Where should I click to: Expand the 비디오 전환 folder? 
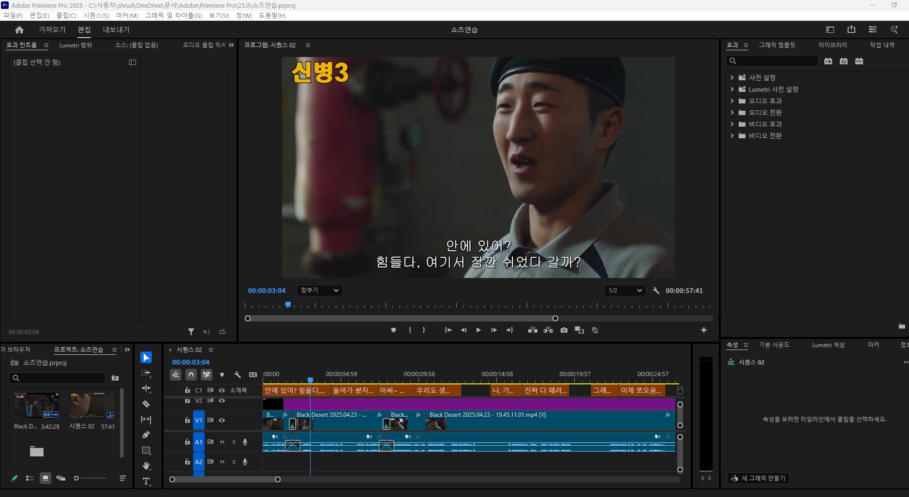(732, 136)
